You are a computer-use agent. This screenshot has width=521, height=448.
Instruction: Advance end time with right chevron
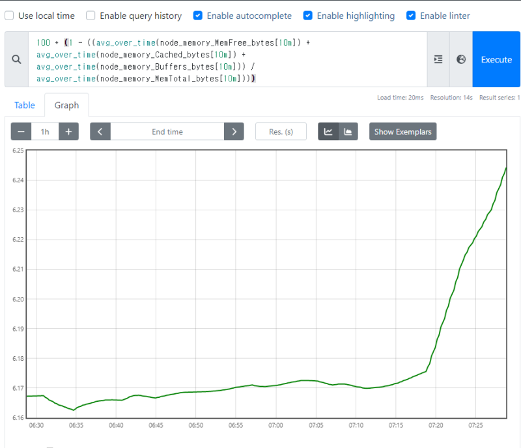pos(234,132)
